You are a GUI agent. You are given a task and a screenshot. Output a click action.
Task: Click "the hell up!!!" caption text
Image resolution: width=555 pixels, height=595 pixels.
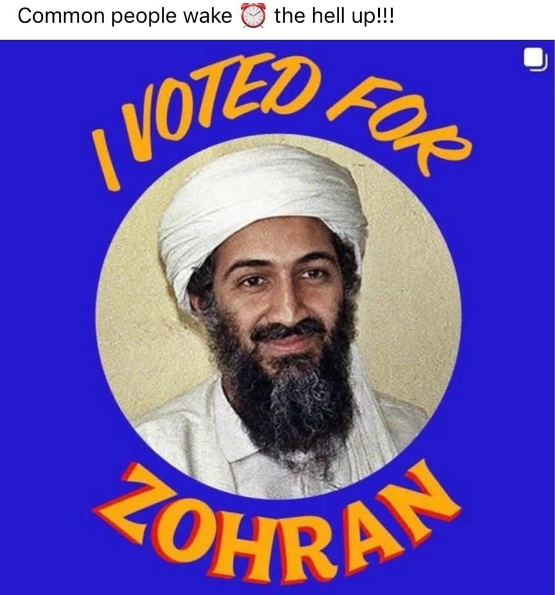[335, 17]
